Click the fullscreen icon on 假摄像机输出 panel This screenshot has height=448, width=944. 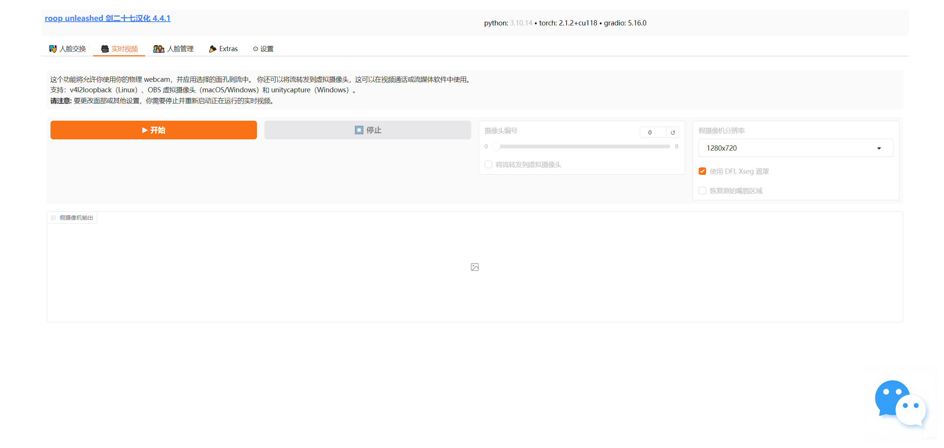point(53,217)
